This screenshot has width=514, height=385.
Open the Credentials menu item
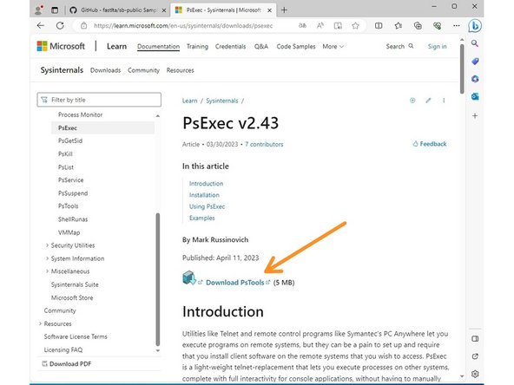230,47
